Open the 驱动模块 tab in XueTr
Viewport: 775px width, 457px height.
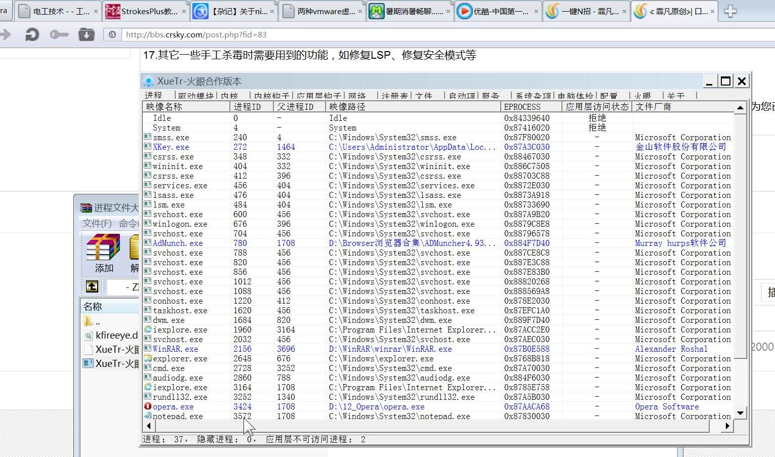195,96
